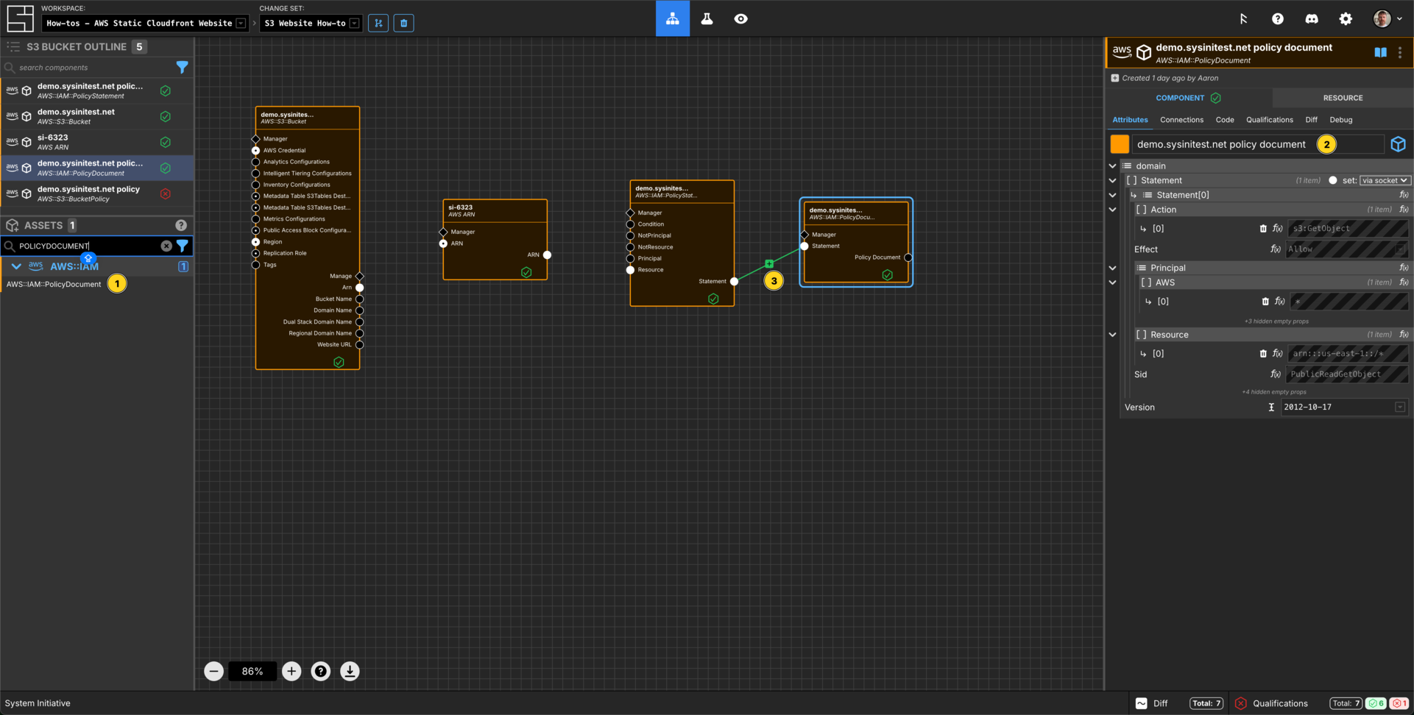Collapse the Action section chevron

pos(1112,210)
